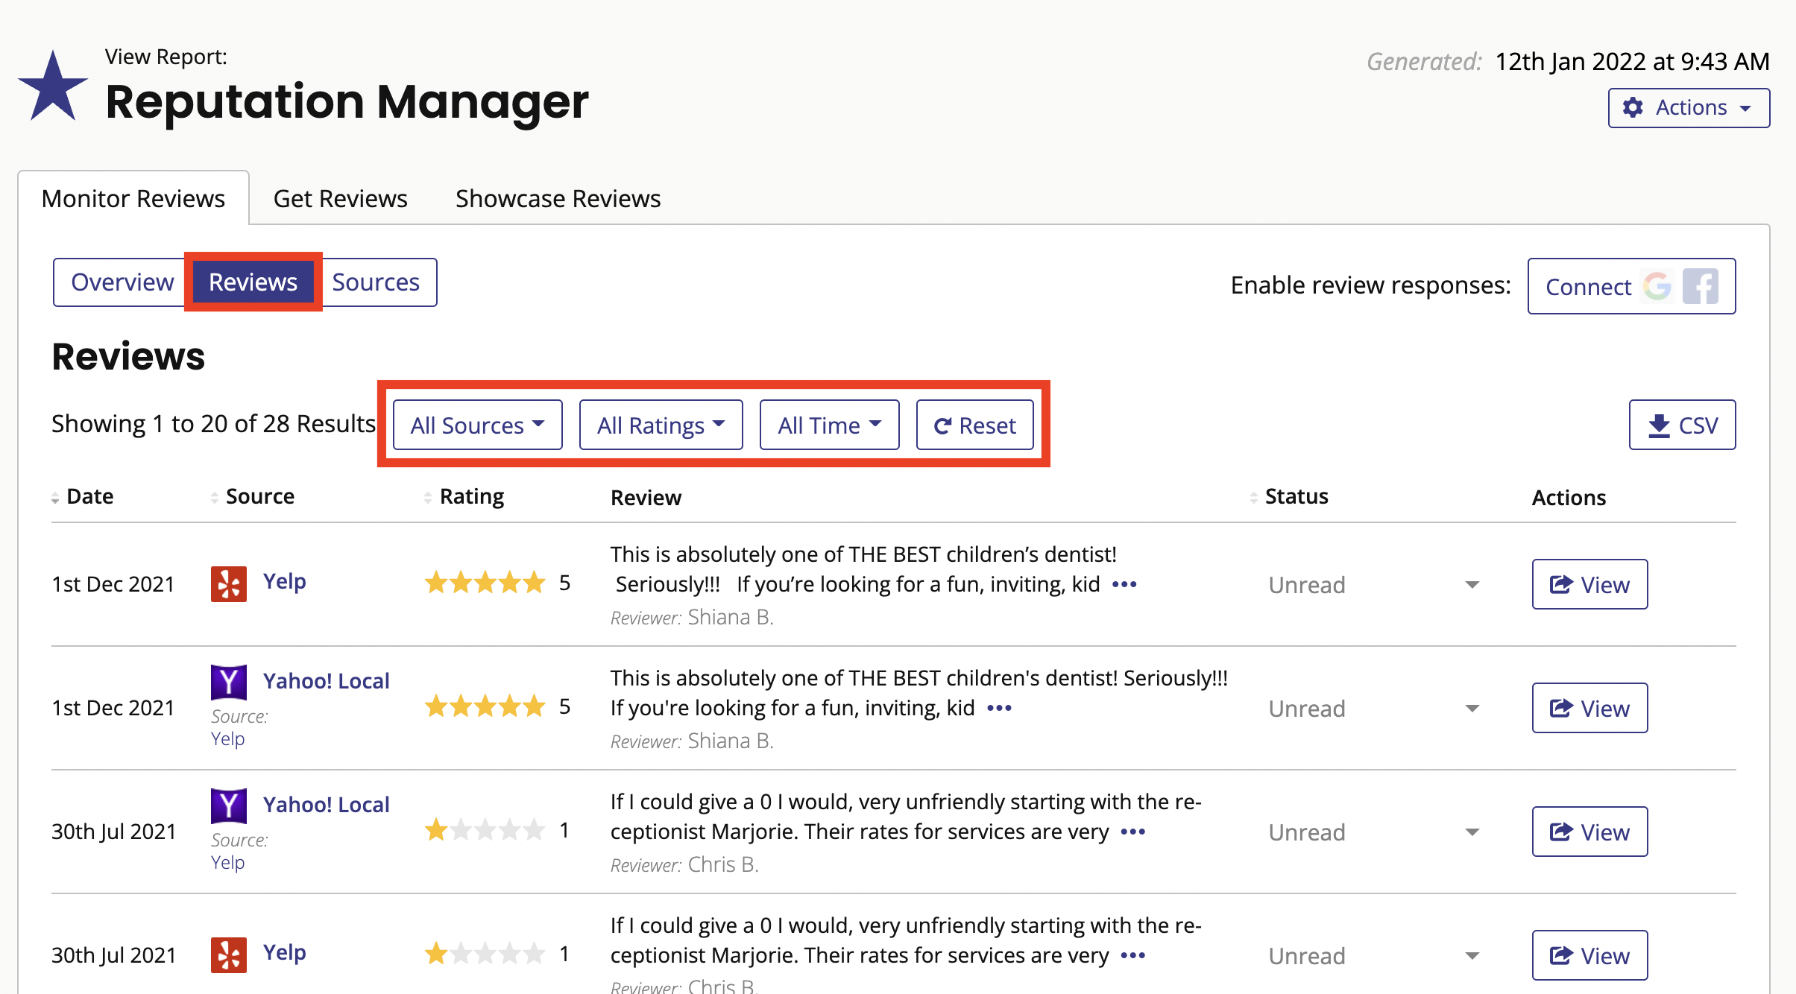This screenshot has height=994, width=1796.
Task: Switch to the Sources sub-tab
Action: click(376, 282)
